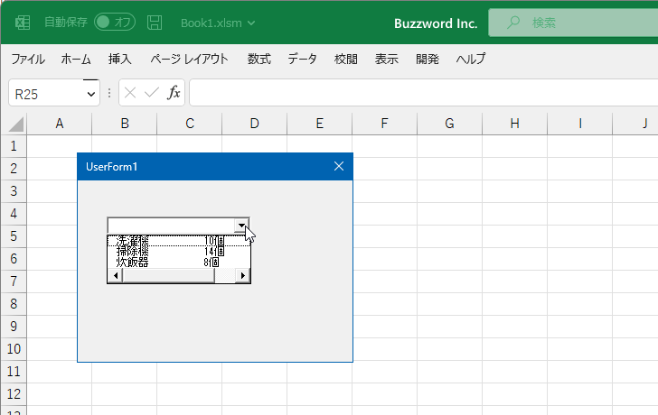The height and width of the screenshot is (415, 658).
Task: Click the Excel app icon in title bar
Action: pyautogui.click(x=23, y=23)
